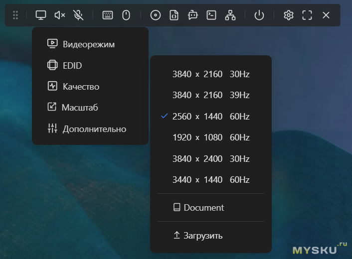The height and width of the screenshot is (259, 352).
Task: Expand the EDID submenu
Action: 72,66
